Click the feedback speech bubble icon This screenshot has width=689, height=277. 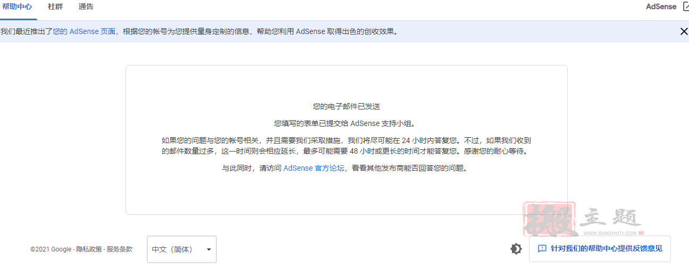pos(542,249)
